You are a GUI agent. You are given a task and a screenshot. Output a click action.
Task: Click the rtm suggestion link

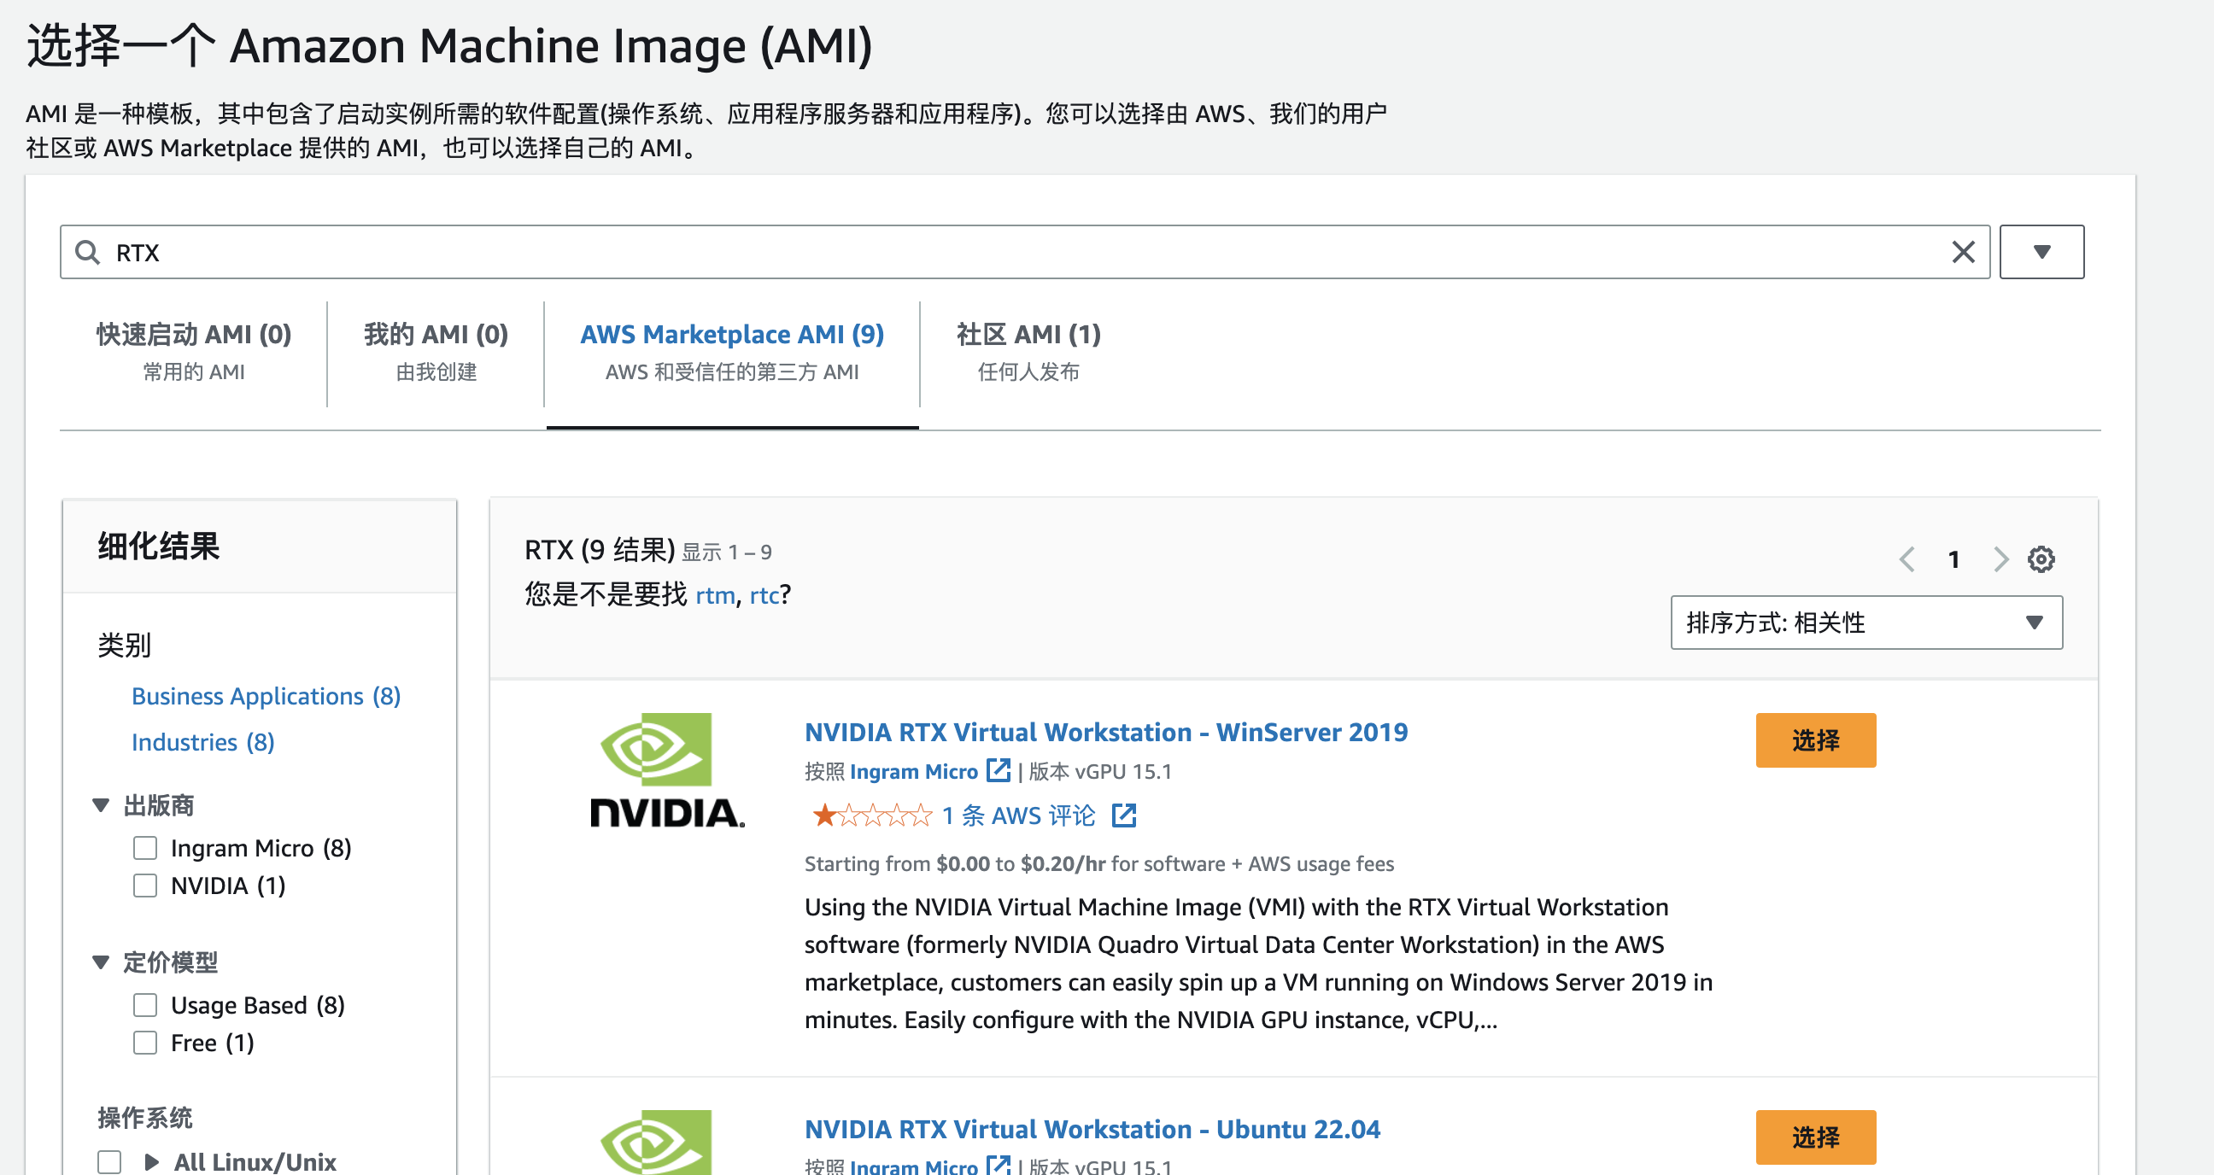[x=715, y=594]
